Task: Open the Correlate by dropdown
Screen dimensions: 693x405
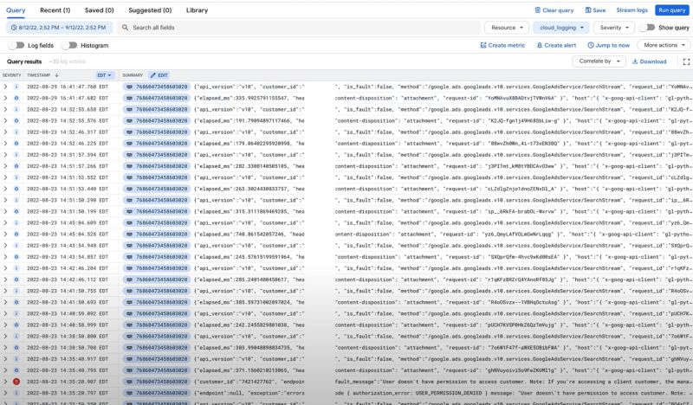Action: [599, 61]
